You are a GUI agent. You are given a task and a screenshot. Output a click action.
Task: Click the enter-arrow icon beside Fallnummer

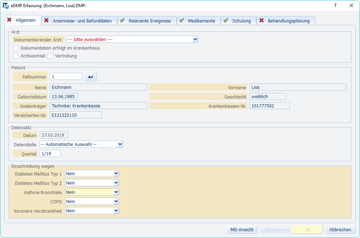point(91,77)
